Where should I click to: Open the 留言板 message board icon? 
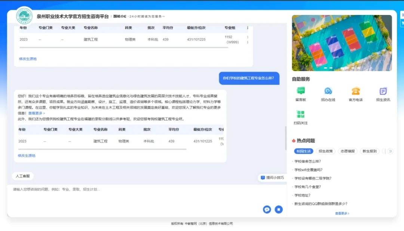tap(300, 91)
